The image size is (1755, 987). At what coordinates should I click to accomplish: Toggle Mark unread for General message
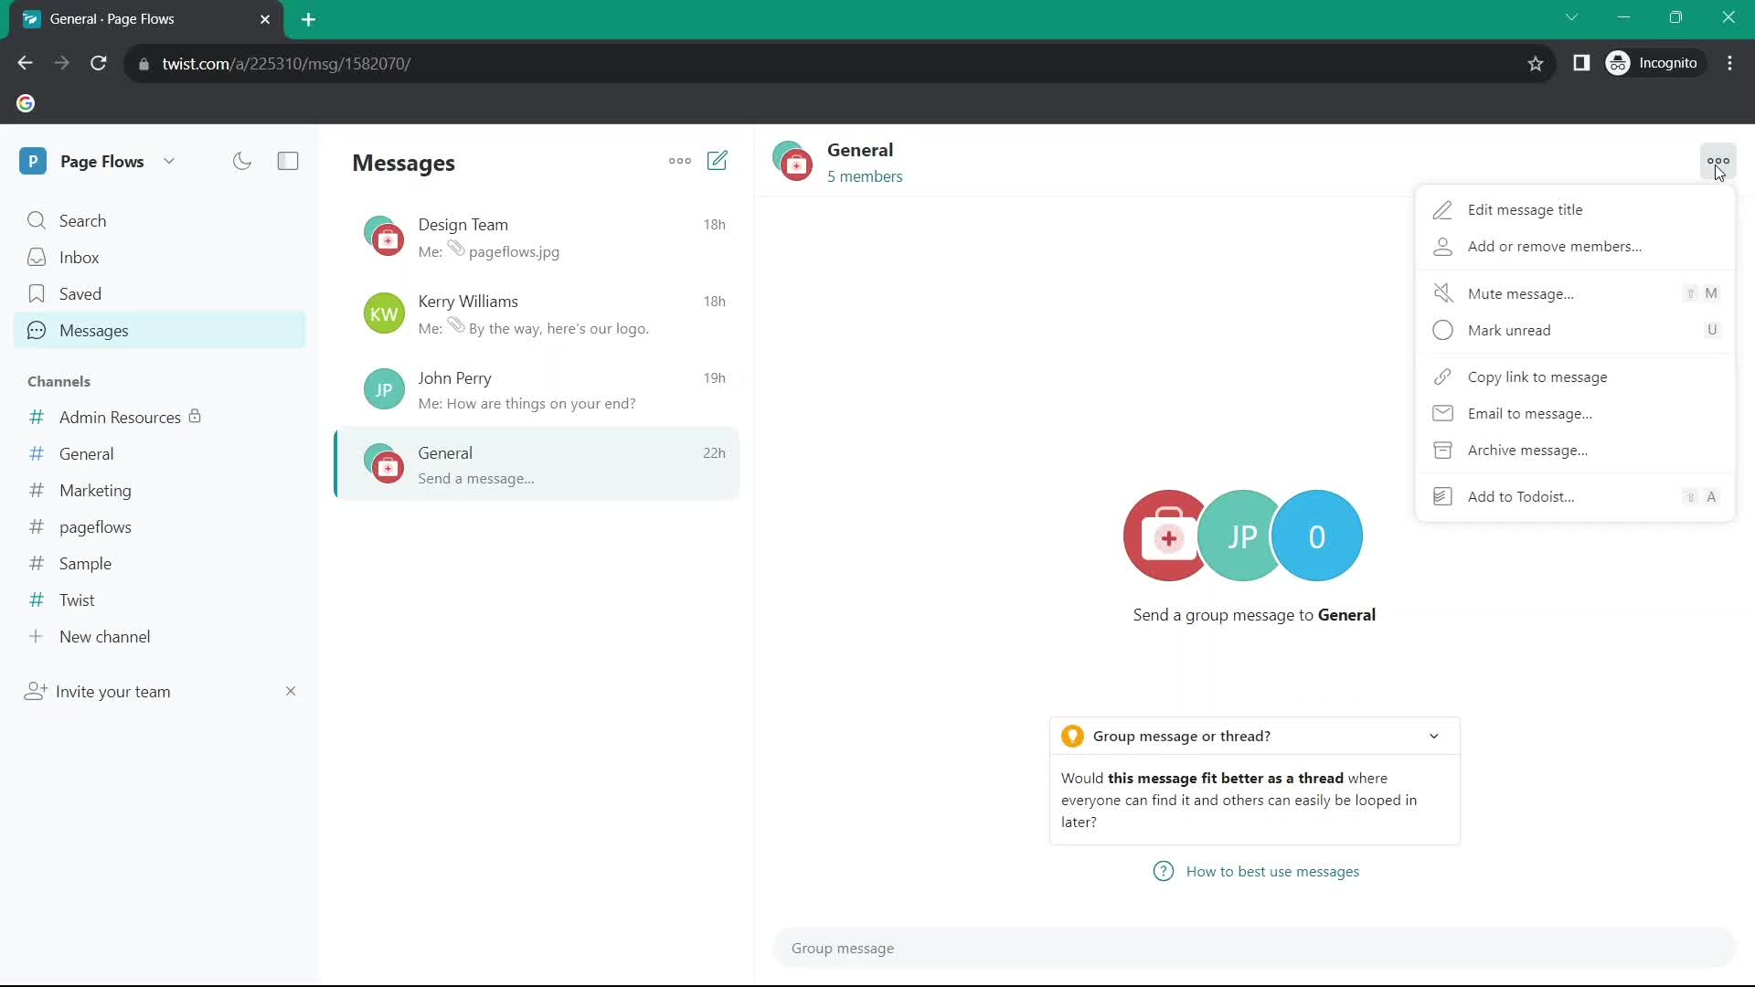[1510, 330]
